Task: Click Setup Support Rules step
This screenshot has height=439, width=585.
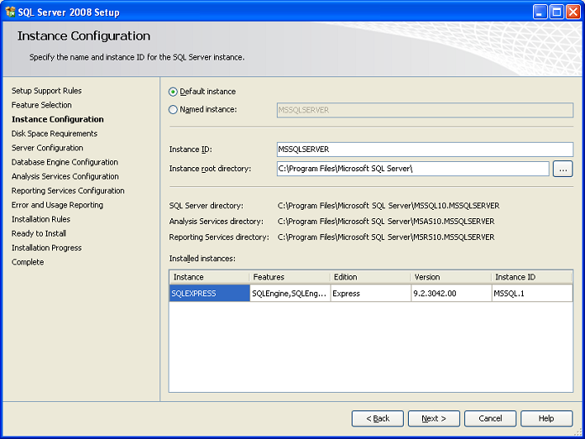Action: point(47,91)
